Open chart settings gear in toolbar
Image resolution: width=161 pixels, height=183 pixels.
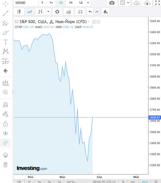point(57,12)
